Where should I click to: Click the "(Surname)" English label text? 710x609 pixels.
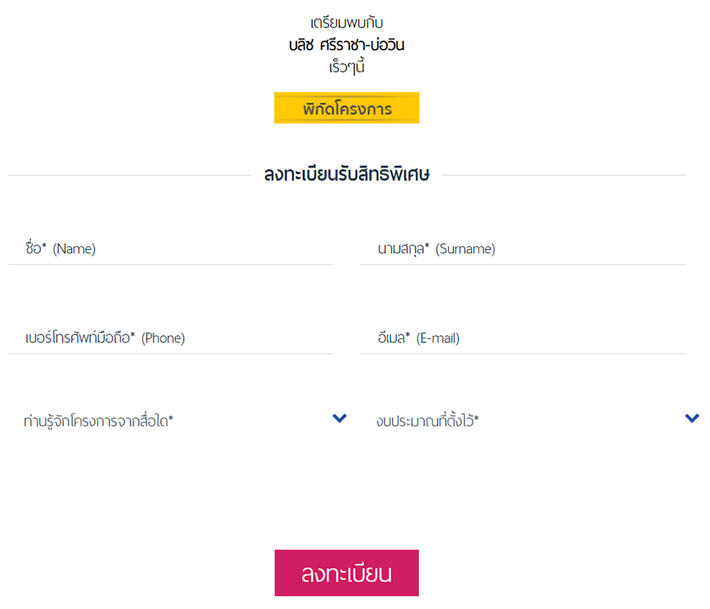pyautogui.click(x=465, y=249)
